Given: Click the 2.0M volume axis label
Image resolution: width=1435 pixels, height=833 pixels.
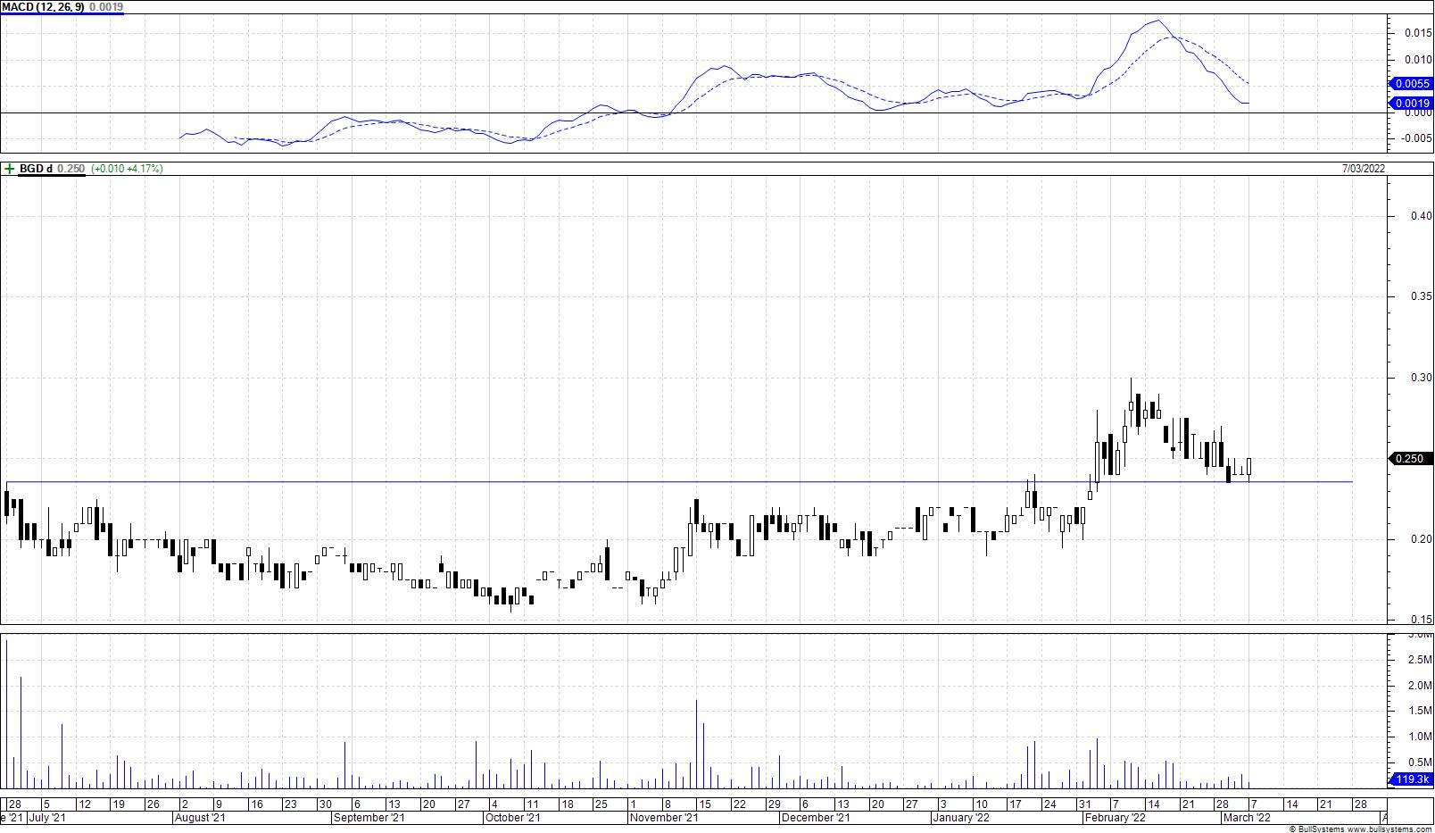Looking at the screenshot, I should (1421, 686).
